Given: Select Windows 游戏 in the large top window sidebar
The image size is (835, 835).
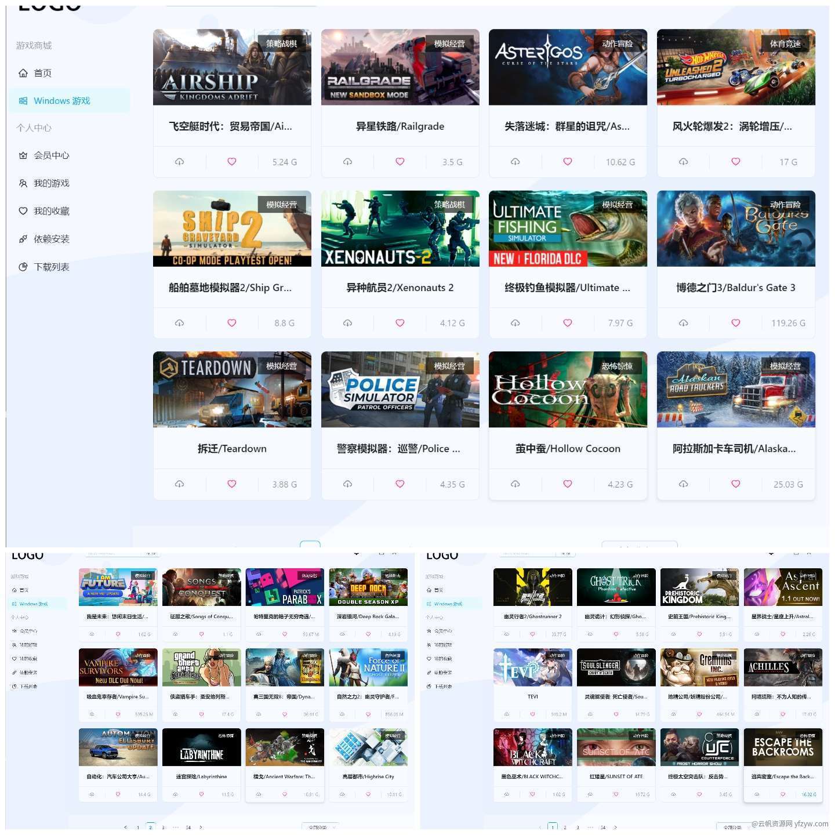Looking at the screenshot, I should (68, 101).
